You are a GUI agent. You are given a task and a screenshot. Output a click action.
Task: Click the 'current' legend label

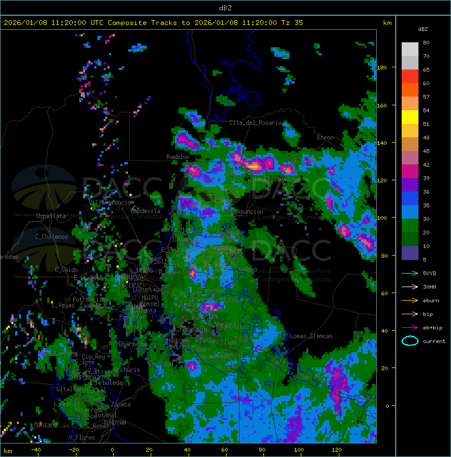click(434, 341)
